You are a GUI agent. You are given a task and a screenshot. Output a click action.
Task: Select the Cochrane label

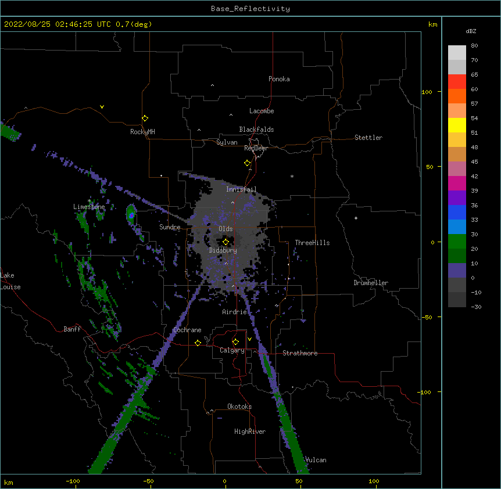tap(187, 330)
